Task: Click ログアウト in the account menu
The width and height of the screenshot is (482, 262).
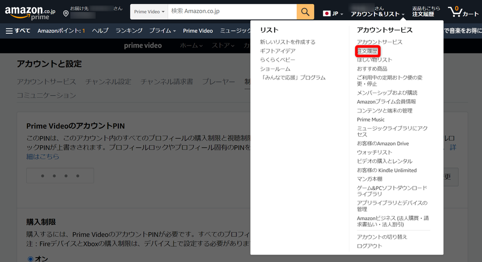Action: (x=370, y=246)
